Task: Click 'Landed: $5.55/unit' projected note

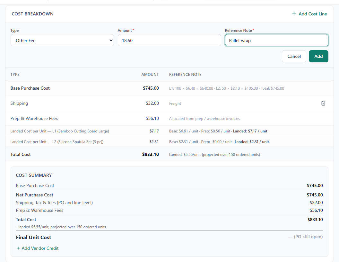Action: click(x=214, y=155)
